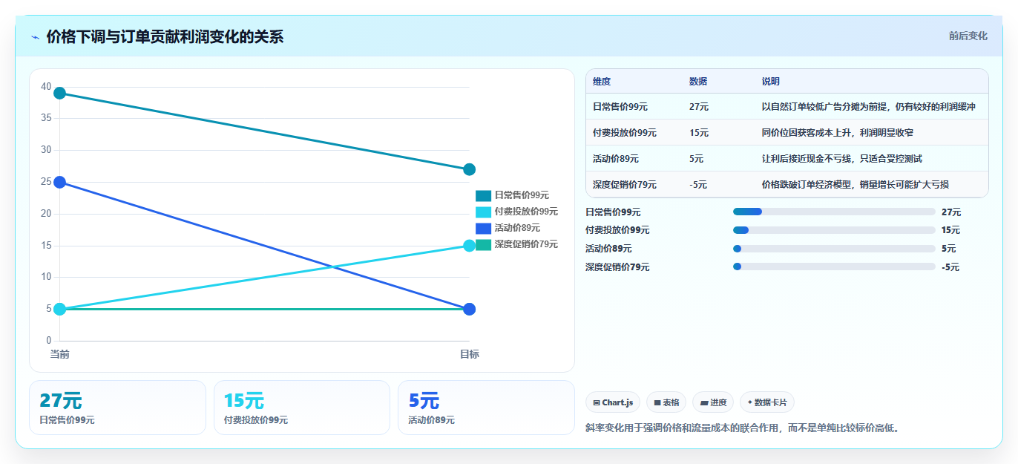Open the 15元 付费投放价99元 data card
This screenshot has height=464, width=1018.
tap(302, 408)
